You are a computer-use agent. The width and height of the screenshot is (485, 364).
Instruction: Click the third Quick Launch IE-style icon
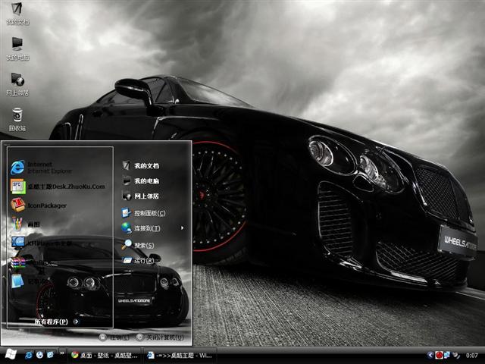(50, 355)
